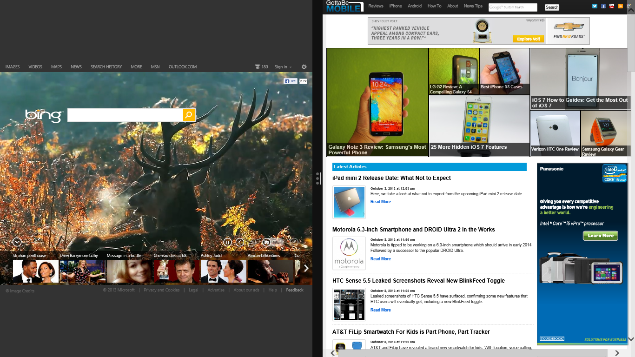Viewport: 635px width, 357px height.
Task: Open AT&T FiLip Smartwatch headline
Action: (x=411, y=332)
